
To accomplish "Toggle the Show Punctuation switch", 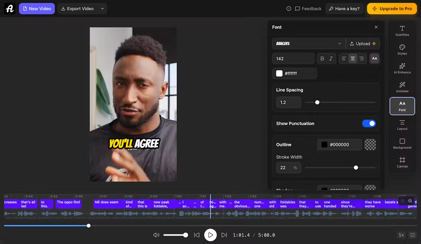I will pyautogui.click(x=369, y=124).
